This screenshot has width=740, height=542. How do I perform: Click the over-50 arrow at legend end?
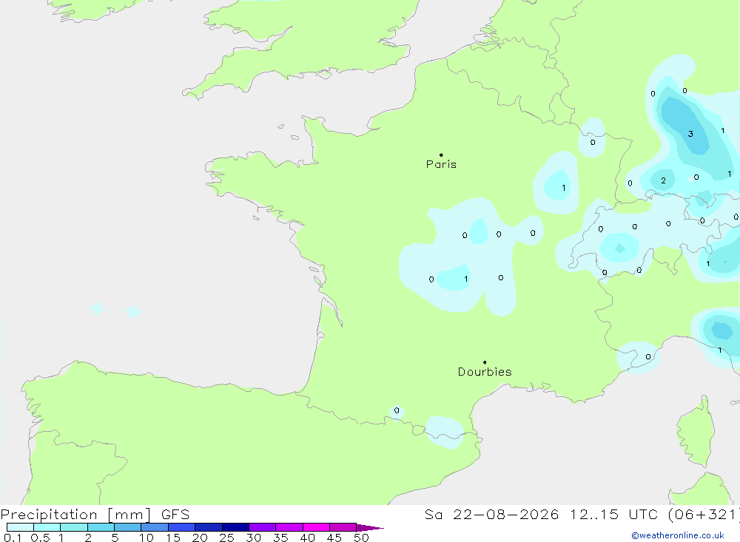(x=370, y=528)
